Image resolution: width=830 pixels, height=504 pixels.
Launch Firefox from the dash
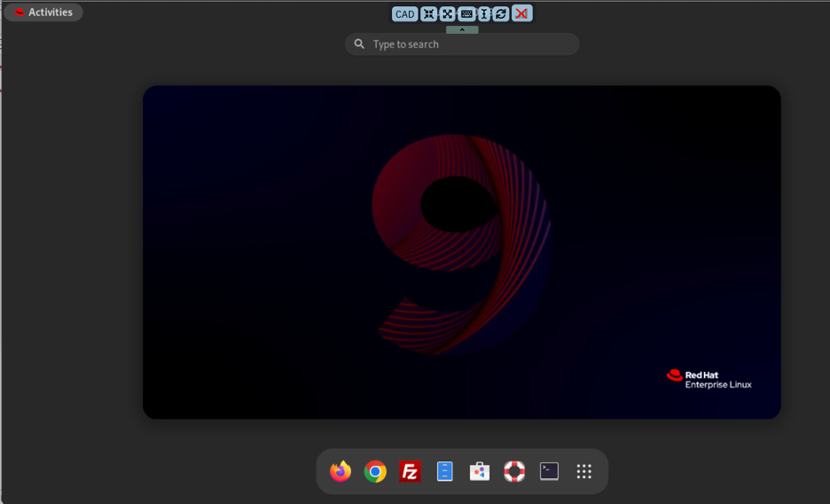(341, 471)
